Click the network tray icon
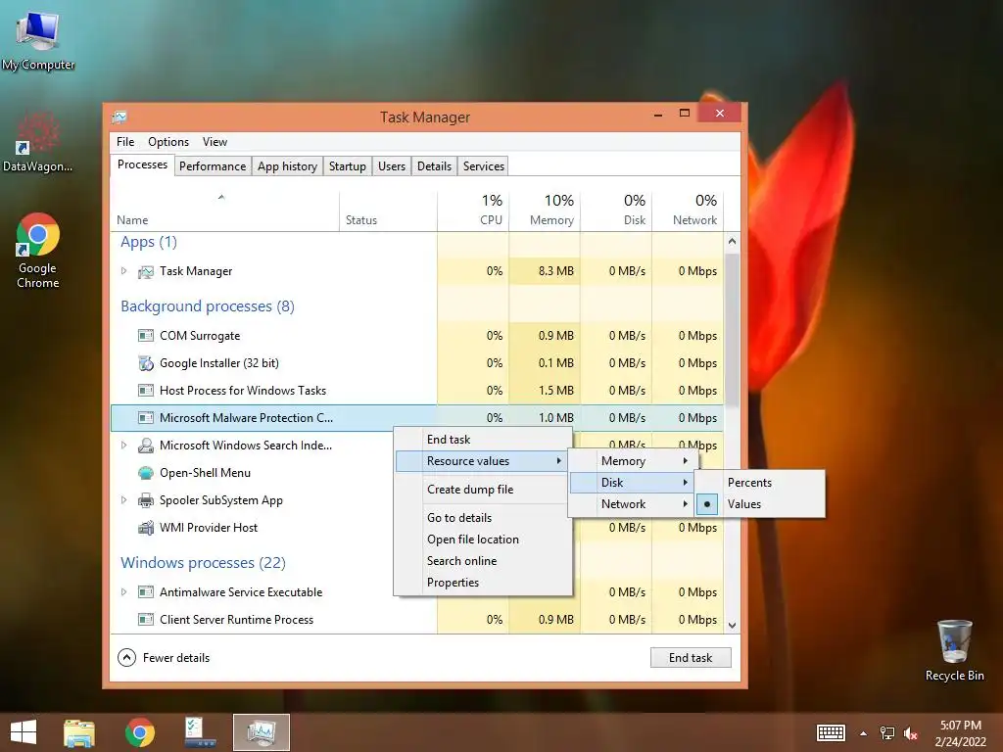 [x=887, y=733]
